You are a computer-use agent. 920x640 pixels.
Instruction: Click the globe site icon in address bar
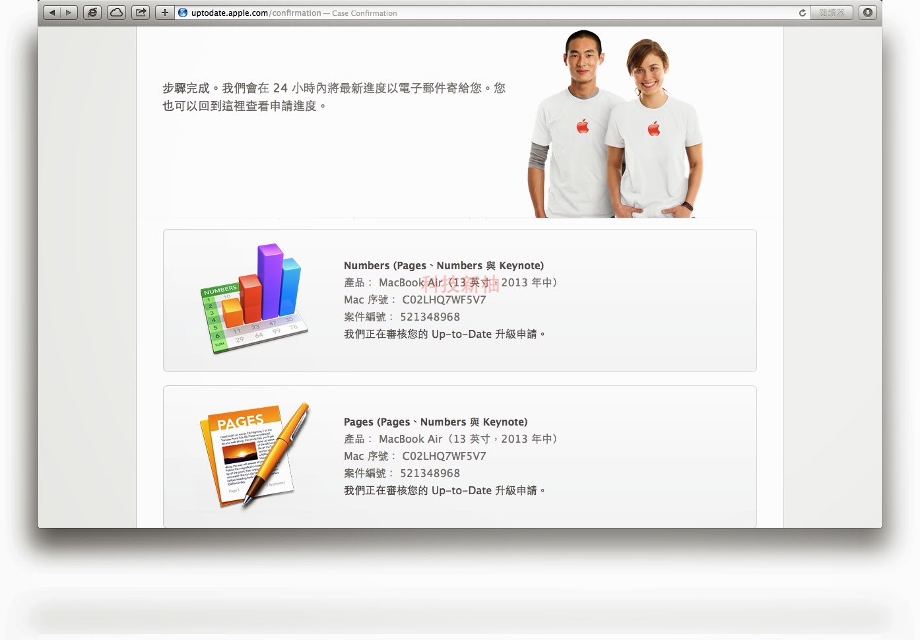[x=183, y=13]
